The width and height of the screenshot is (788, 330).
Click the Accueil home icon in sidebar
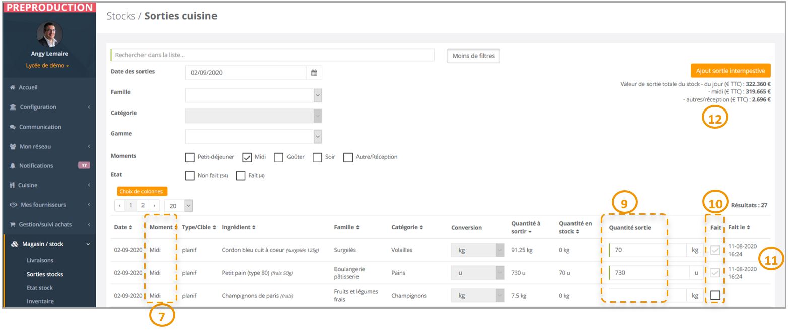coord(13,88)
